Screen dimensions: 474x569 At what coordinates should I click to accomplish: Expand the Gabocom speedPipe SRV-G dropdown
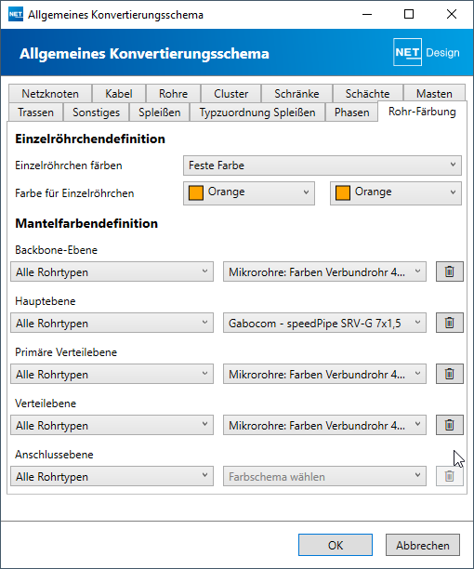click(x=324, y=323)
